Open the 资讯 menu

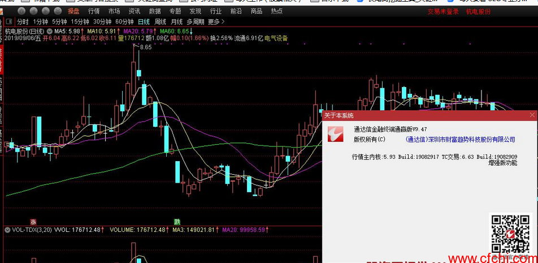point(134,11)
